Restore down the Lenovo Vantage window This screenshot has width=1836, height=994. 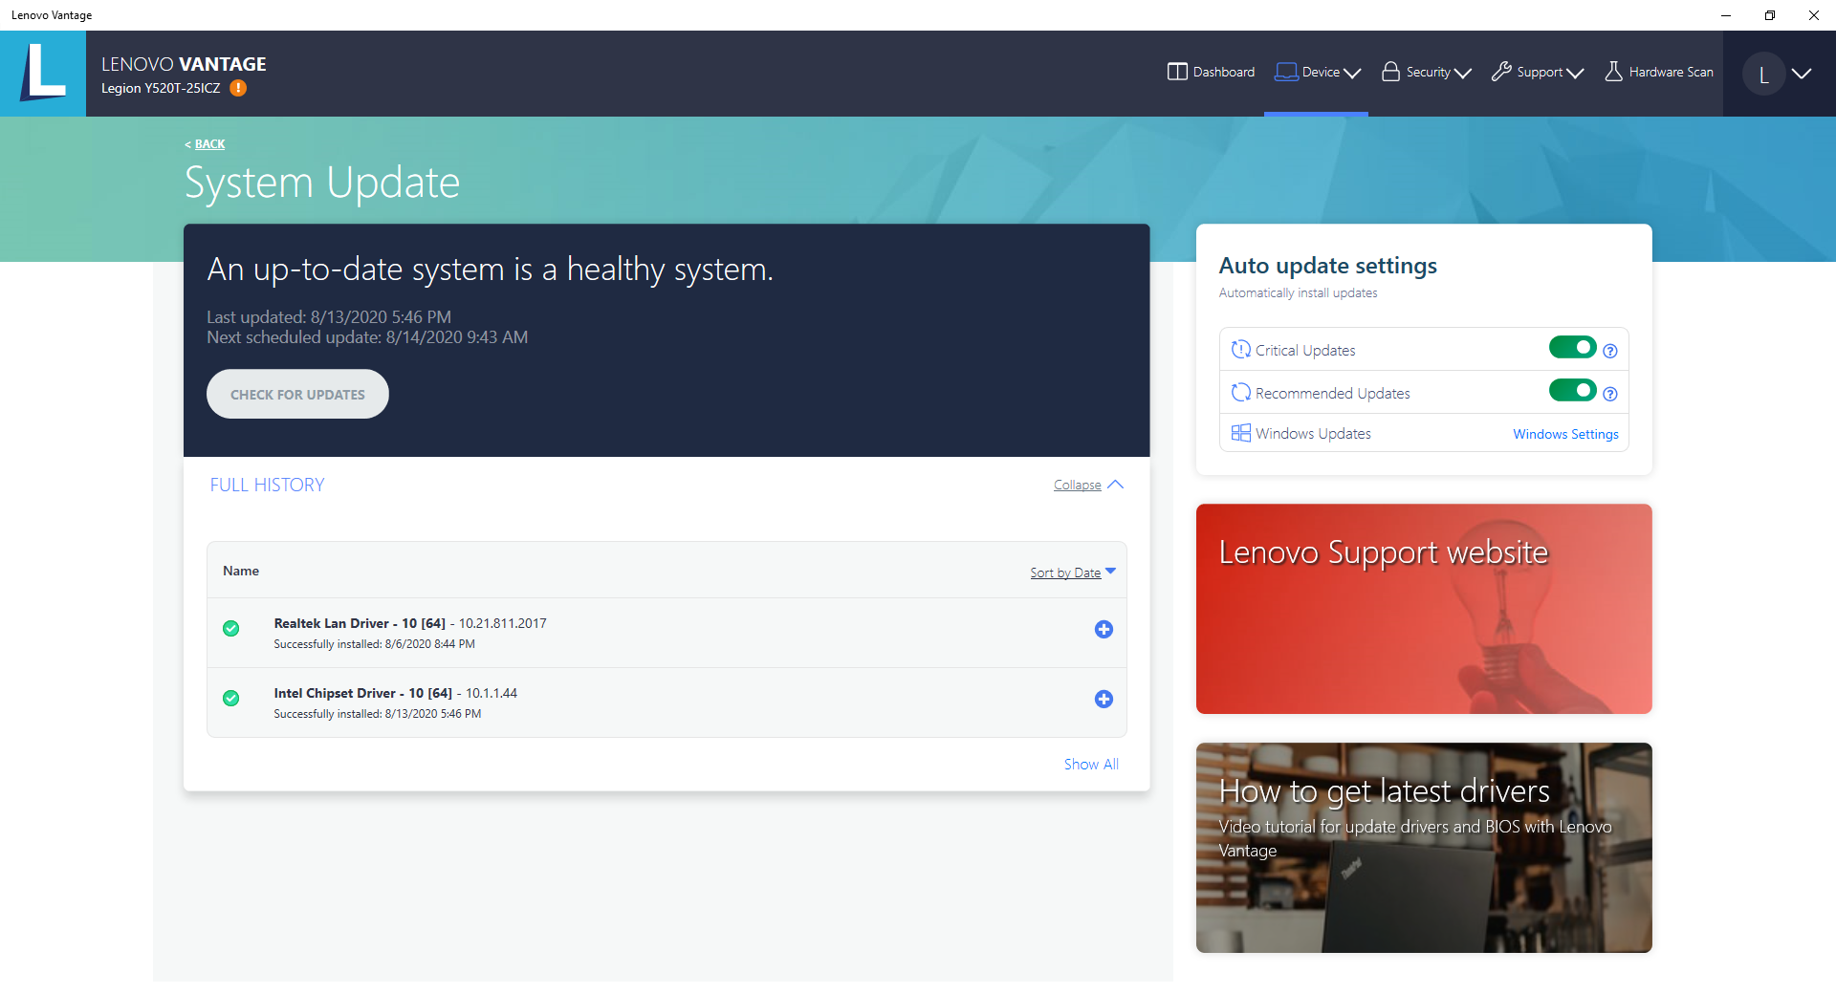[x=1770, y=15]
